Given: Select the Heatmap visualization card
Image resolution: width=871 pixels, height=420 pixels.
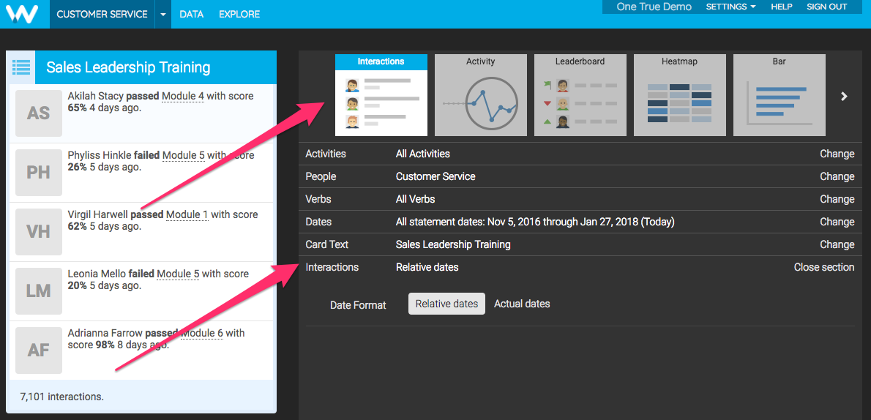Looking at the screenshot, I should click(x=679, y=95).
